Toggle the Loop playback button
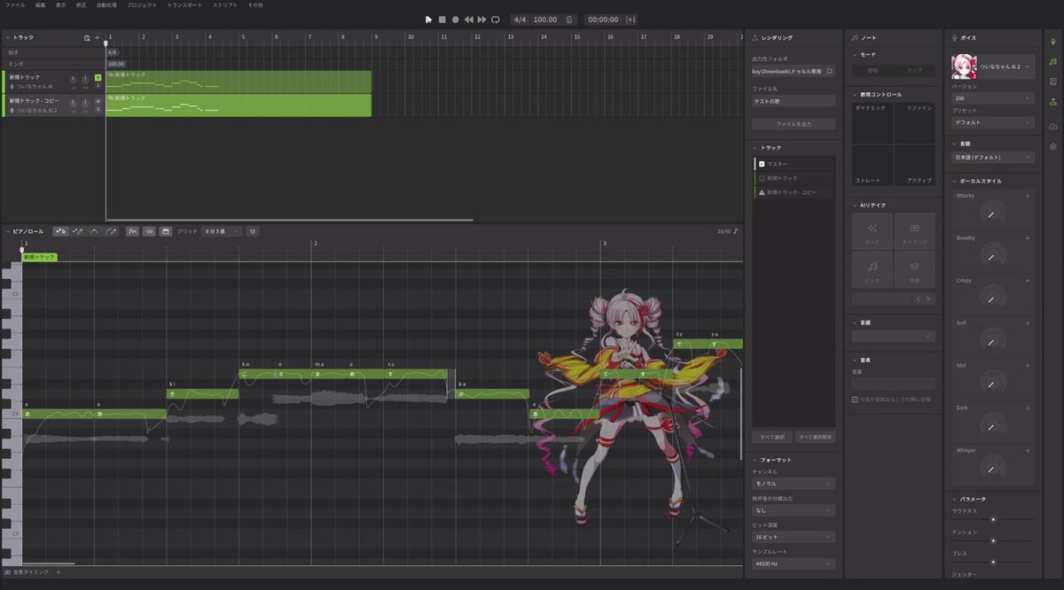1064x590 pixels. pos(496,19)
